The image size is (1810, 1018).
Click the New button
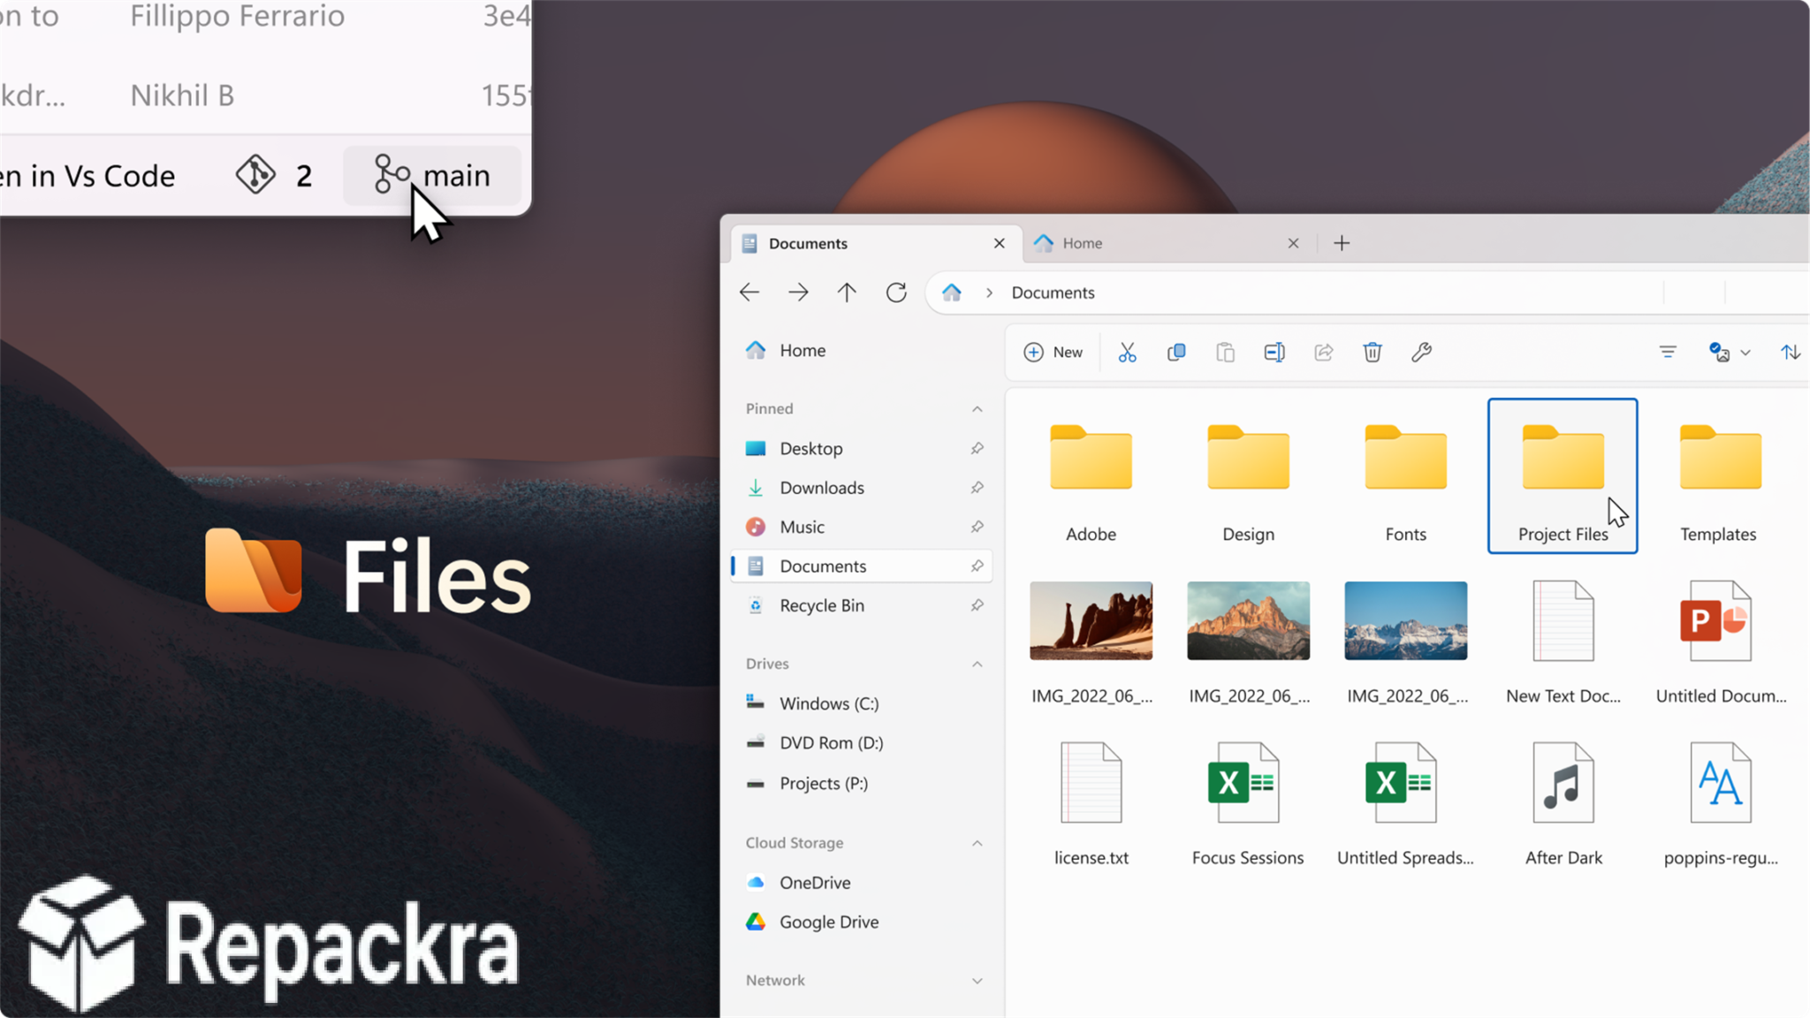pyautogui.click(x=1053, y=353)
